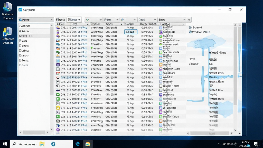Open the notification center icon
This screenshot has height=148, width=263.
coord(256,144)
